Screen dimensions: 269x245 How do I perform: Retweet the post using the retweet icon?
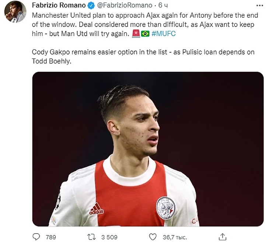click(94, 237)
